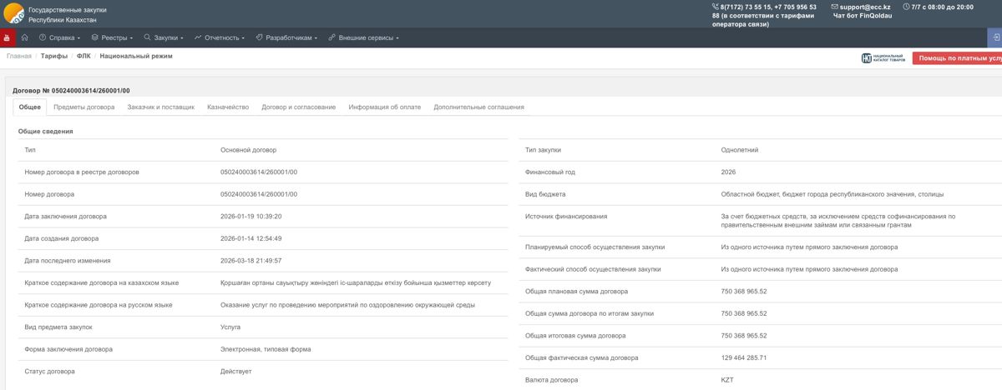Click the financing source value За счет бюджетных средств
1002x390 pixels.
pyautogui.click(x=838, y=220)
